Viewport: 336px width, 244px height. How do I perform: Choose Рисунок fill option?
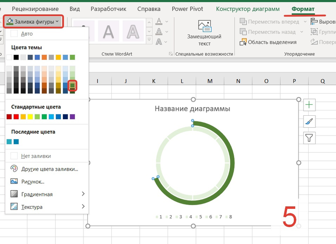click(47, 182)
